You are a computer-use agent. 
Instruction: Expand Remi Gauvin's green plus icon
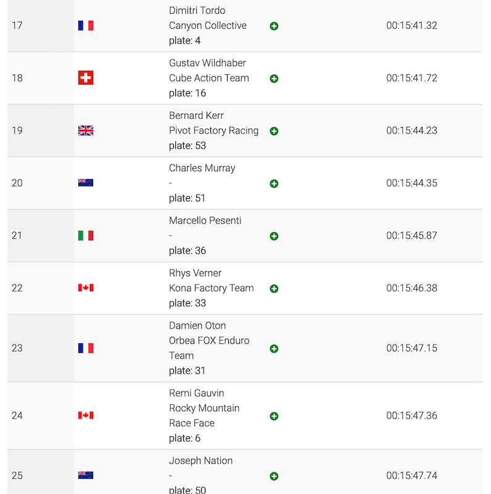click(274, 416)
